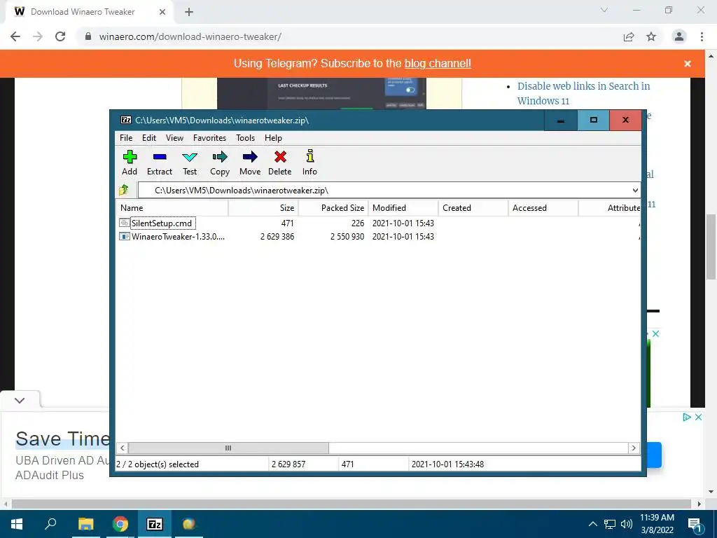Choose the Move toolbar icon
Viewport: 717px width, 538px height.
pyautogui.click(x=250, y=163)
